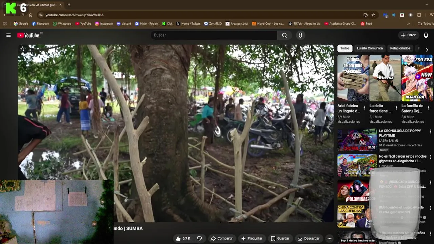The height and width of the screenshot is (244, 434).
Task: Download video with Descargar
Action: [309, 239]
